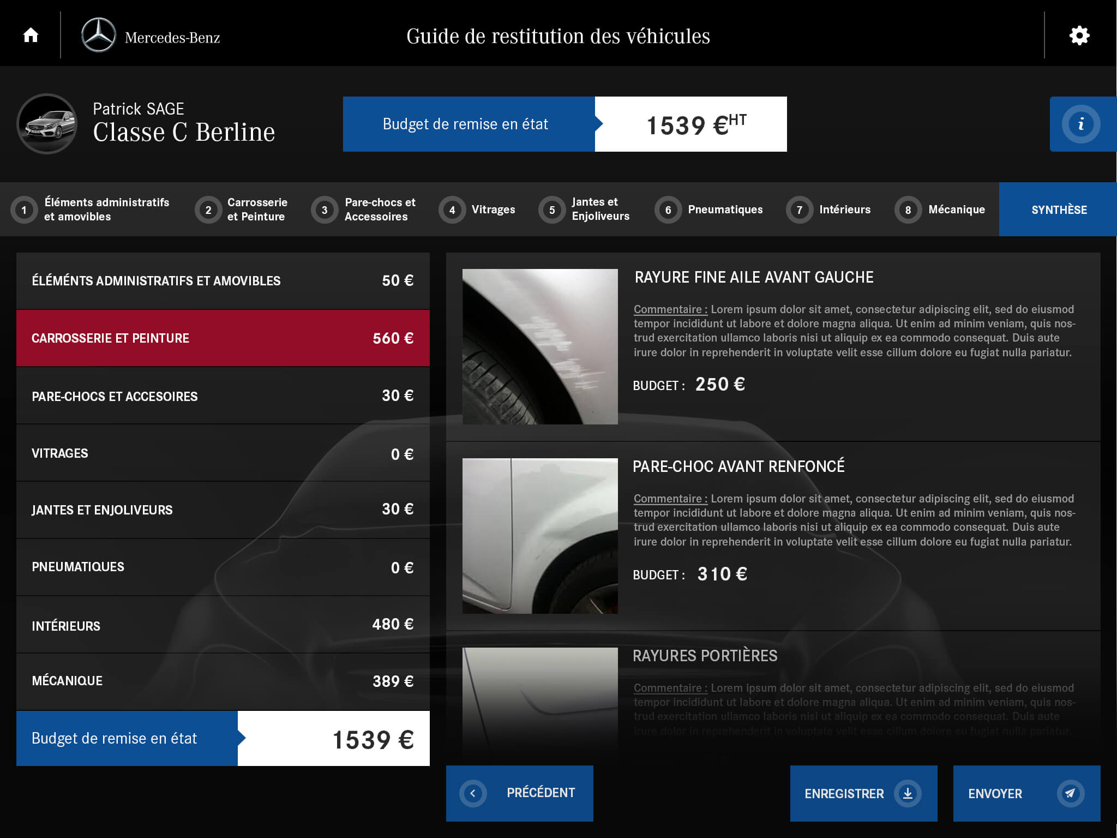Switch to step 4 Vitrages
This screenshot has height=838, width=1117.
[x=478, y=209]
